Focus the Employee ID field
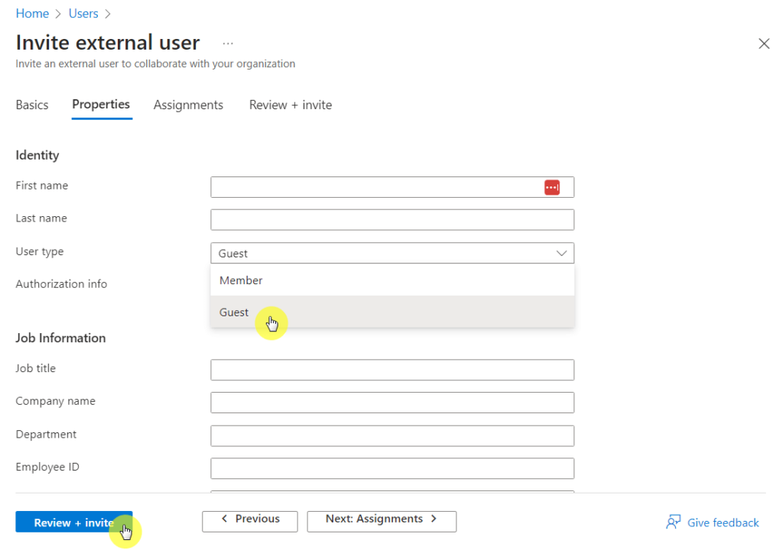 tap(392, 468)
